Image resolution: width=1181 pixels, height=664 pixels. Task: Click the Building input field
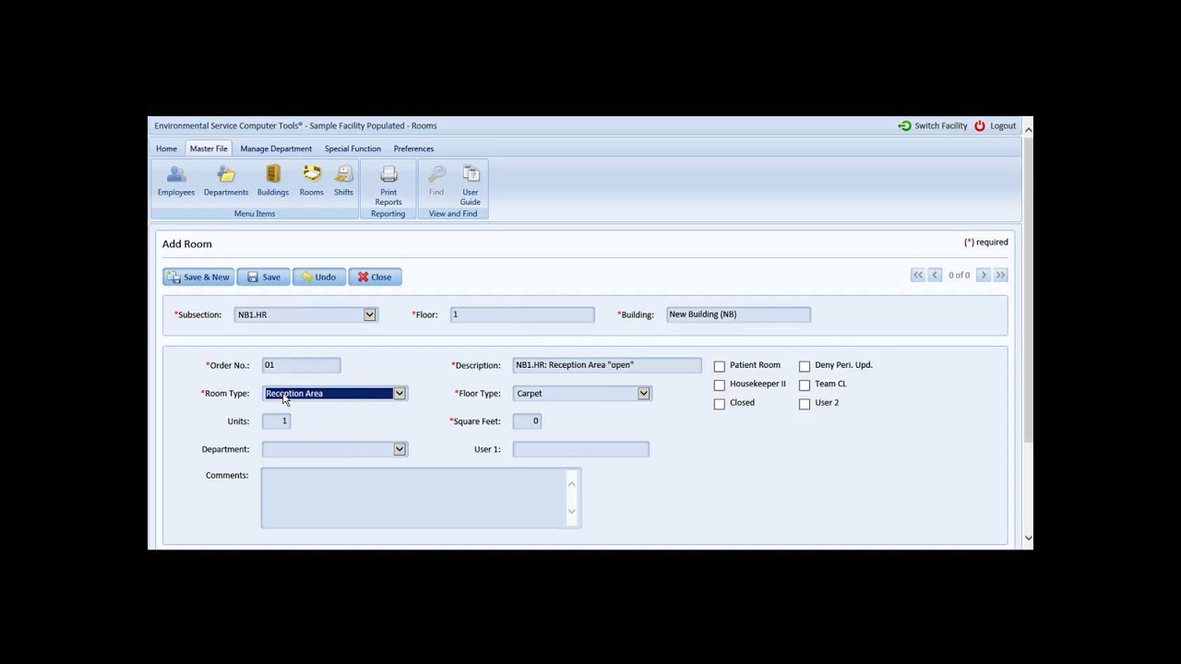pyautogui.click(x=738, y=314)
